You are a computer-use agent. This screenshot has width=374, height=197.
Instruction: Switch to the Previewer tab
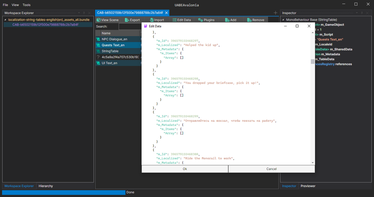pos(308,186)
